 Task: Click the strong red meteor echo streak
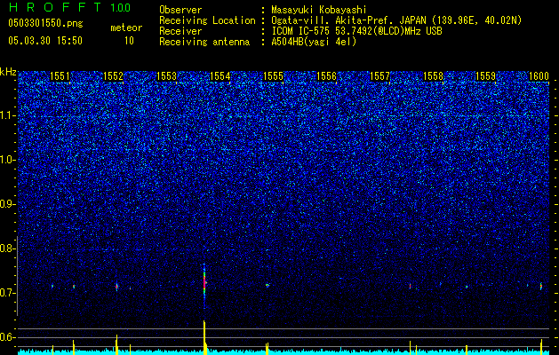[204, 283]
